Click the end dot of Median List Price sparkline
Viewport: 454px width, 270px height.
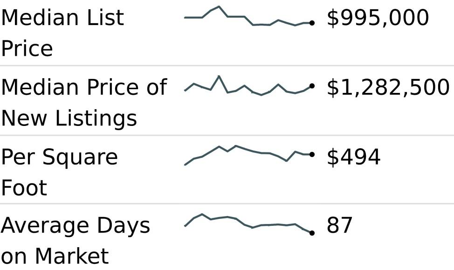(312, 23)
